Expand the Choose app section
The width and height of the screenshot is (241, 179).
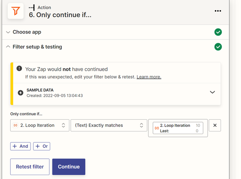[x=27, y=32]
